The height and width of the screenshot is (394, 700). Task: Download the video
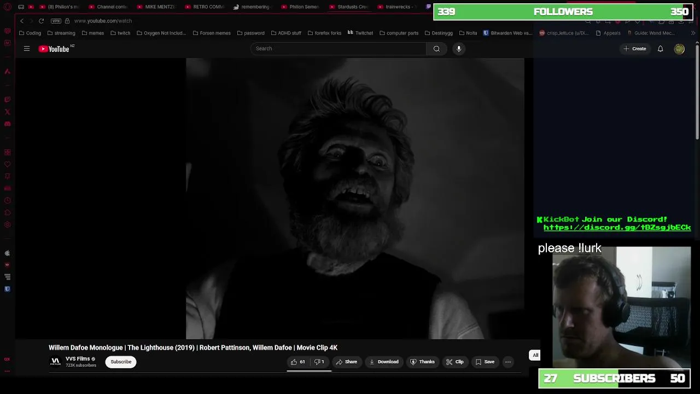tap(384, 362)
